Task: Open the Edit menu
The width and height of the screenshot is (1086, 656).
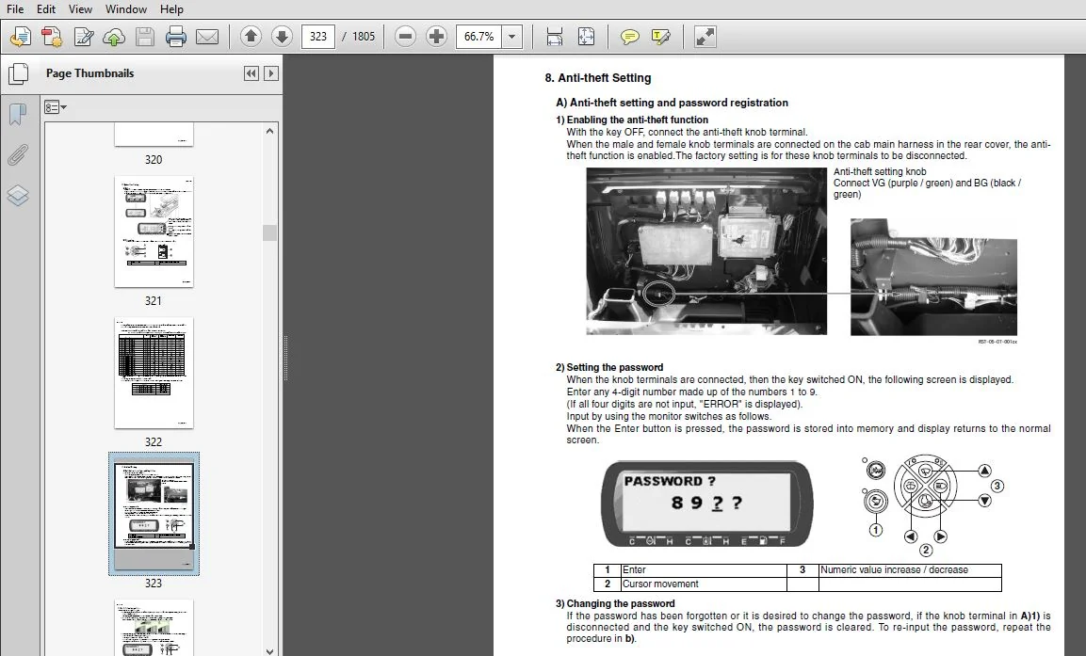Action: (46, 9)
